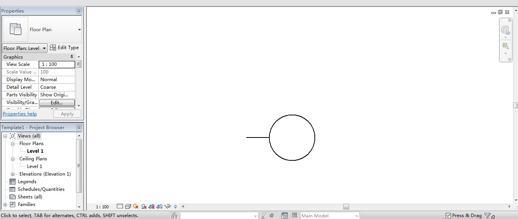Click the Properties list scrollbar thumb

[79, 64]
